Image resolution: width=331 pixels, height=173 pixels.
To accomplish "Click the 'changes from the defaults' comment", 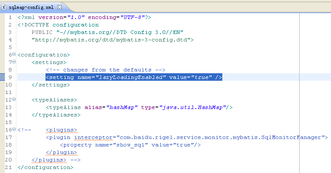I will tap(106, 70).
